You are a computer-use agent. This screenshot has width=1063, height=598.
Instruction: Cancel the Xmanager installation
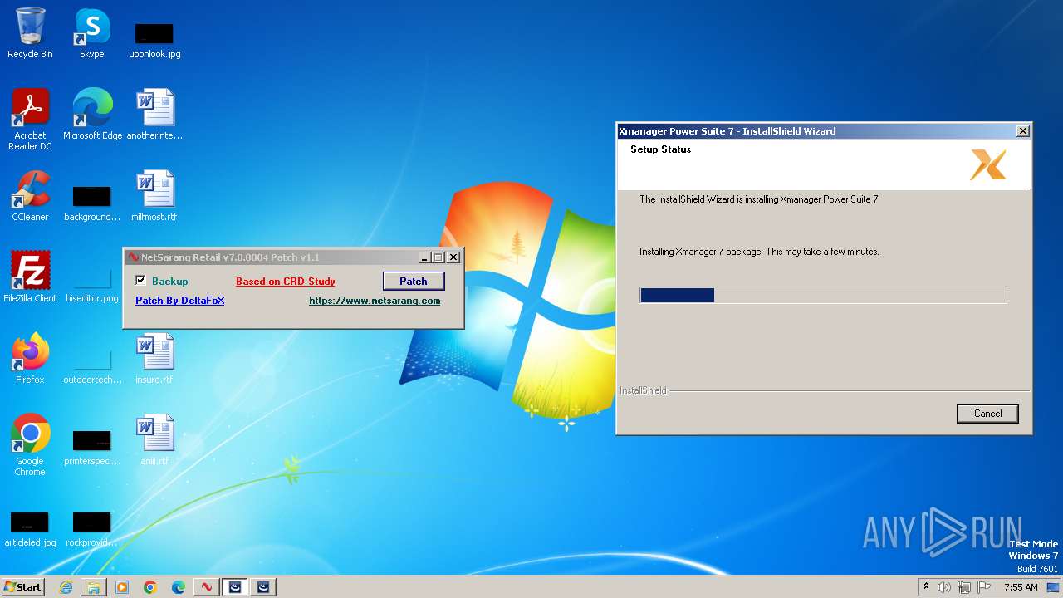987,414
